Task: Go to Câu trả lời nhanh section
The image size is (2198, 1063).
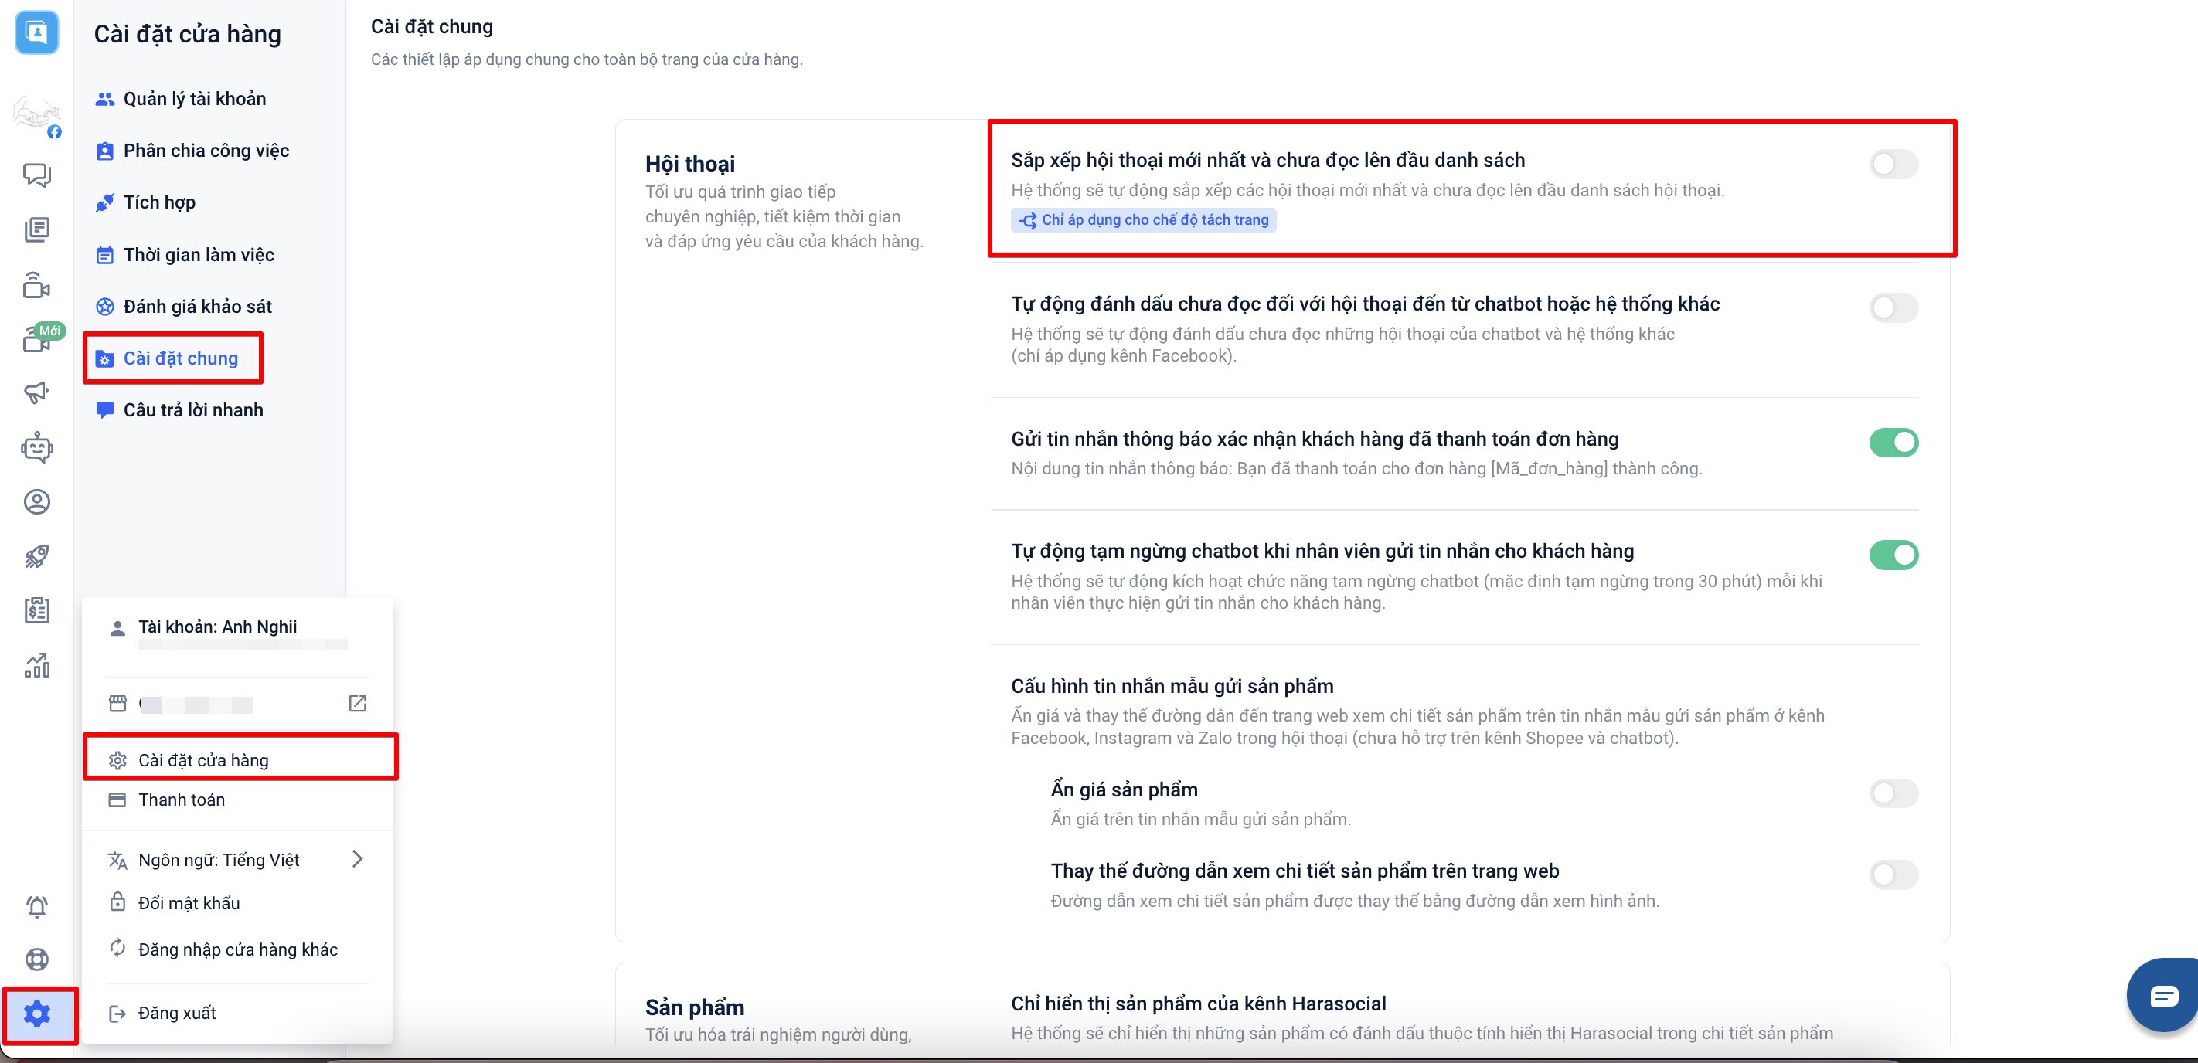Action: pos(193,409)
